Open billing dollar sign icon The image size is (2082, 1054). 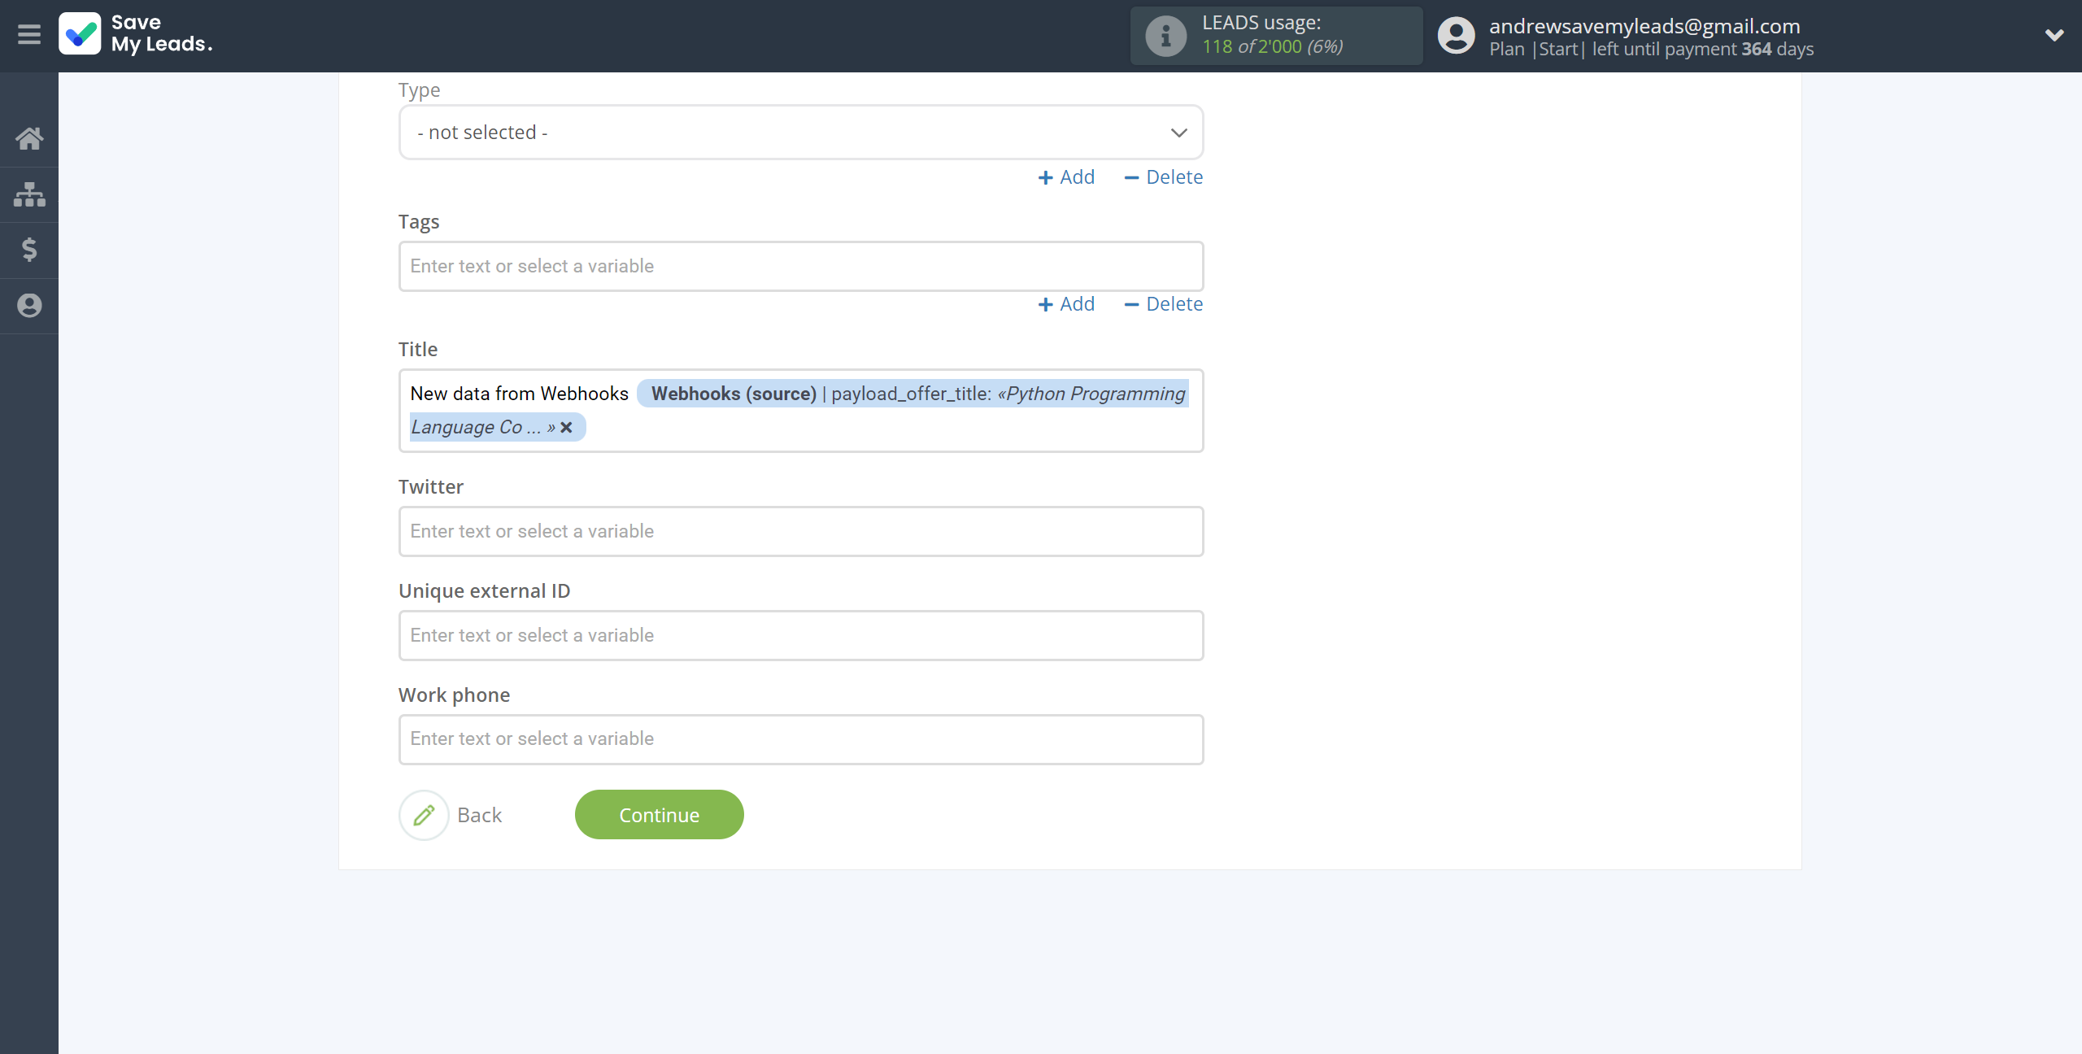coord(29,249)
